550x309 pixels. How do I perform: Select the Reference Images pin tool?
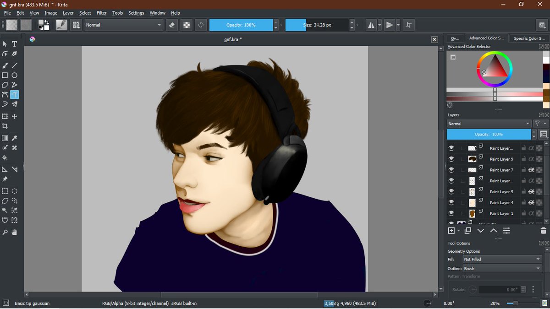[x=5, y=179]
